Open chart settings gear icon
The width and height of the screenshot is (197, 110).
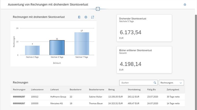point(86,17)
